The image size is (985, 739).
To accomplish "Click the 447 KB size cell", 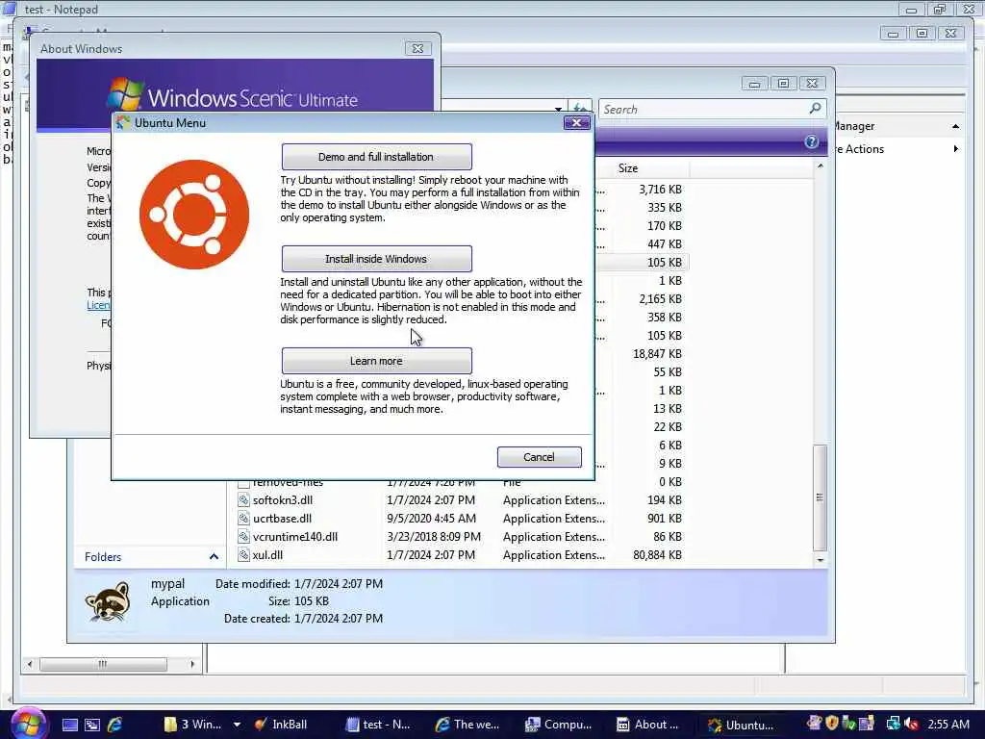I will 665,243.
